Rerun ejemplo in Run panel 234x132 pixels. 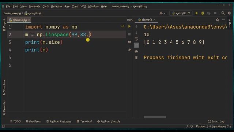[x=129, y=26]
